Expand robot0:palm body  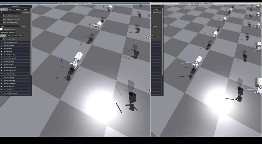[x=2, y=52]
